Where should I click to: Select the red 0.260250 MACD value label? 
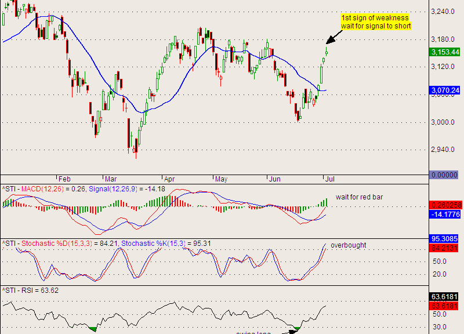pos(445,205)
